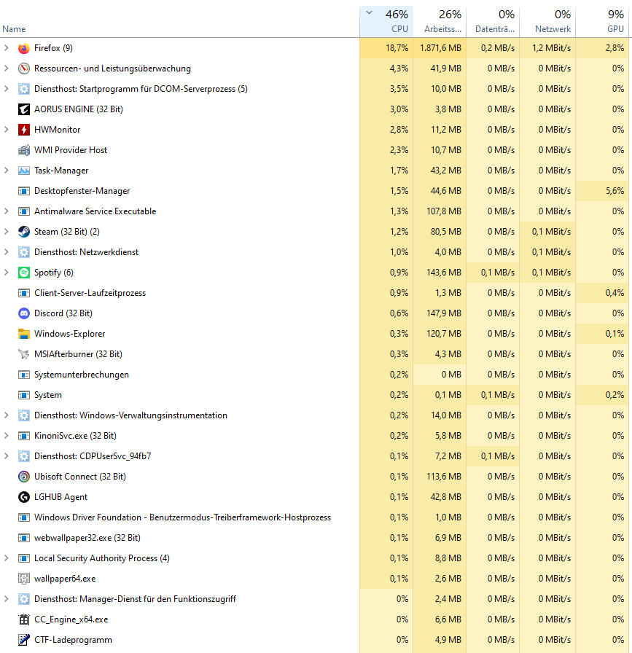This screenshot has height=653, width=632.
Task: Click Firefox network value 1,2 MBit/s
Action: 551,48
